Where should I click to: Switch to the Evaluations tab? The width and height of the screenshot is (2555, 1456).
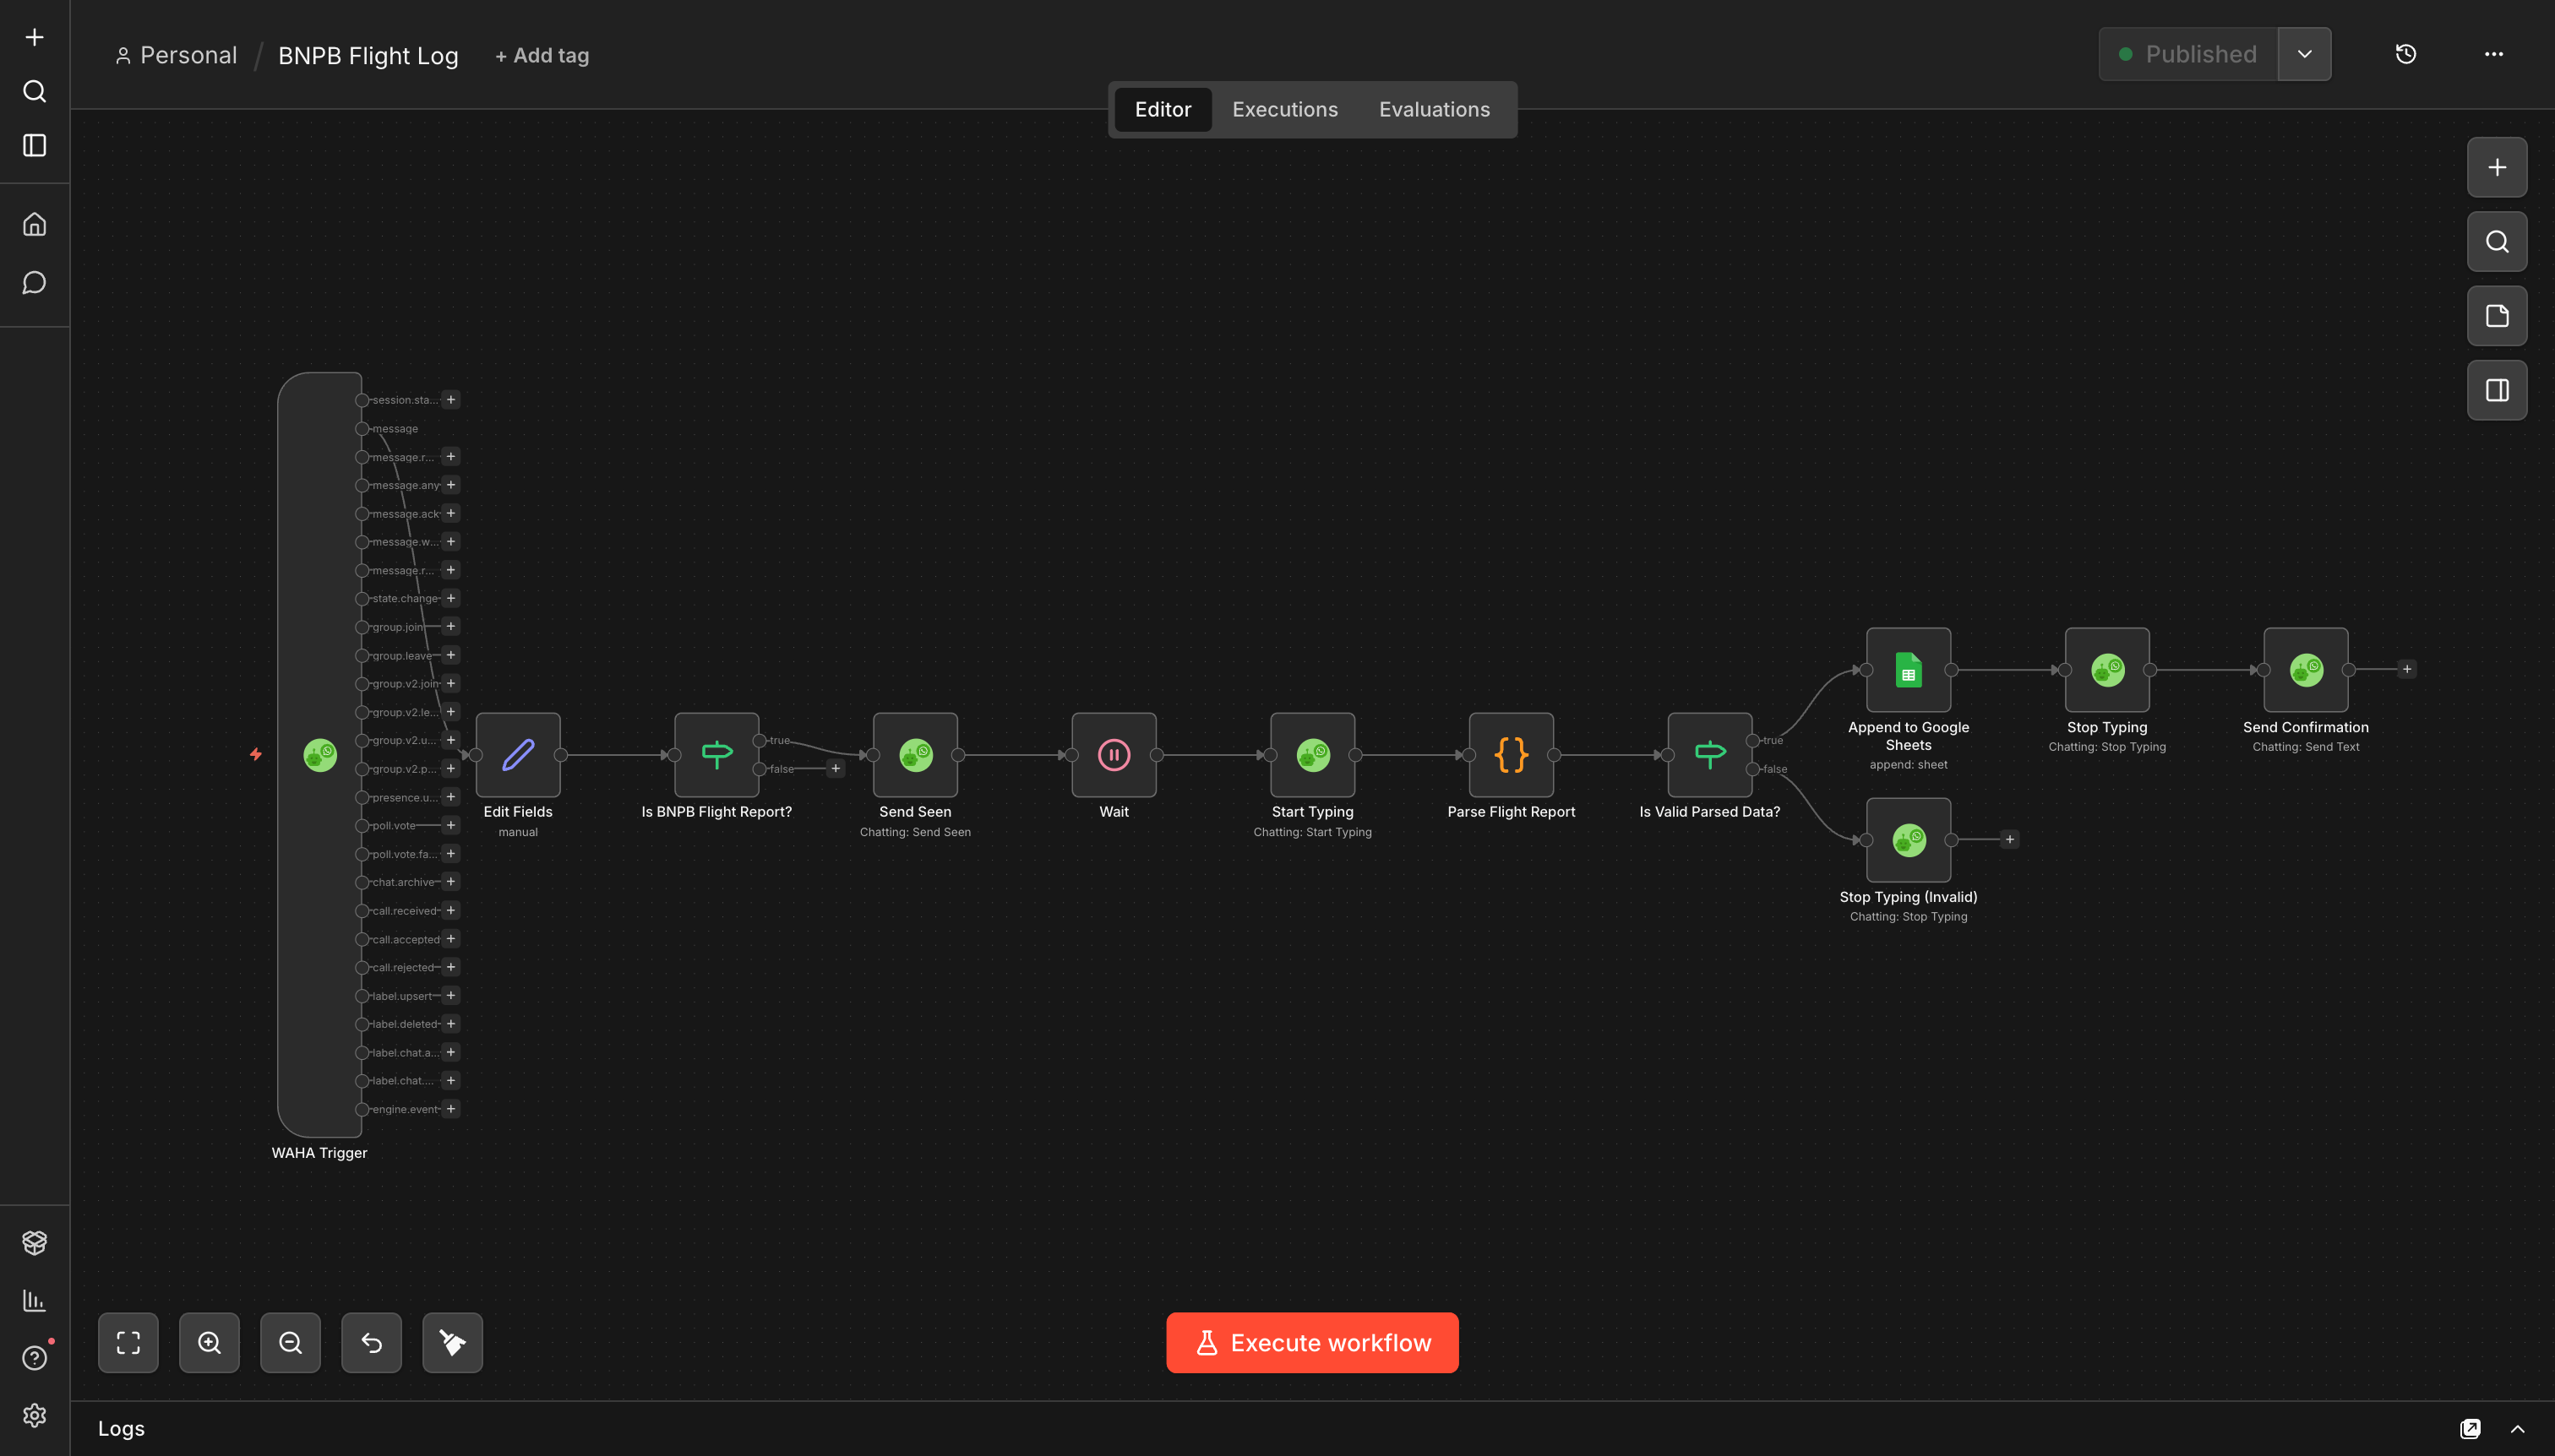pos(1434,110)
